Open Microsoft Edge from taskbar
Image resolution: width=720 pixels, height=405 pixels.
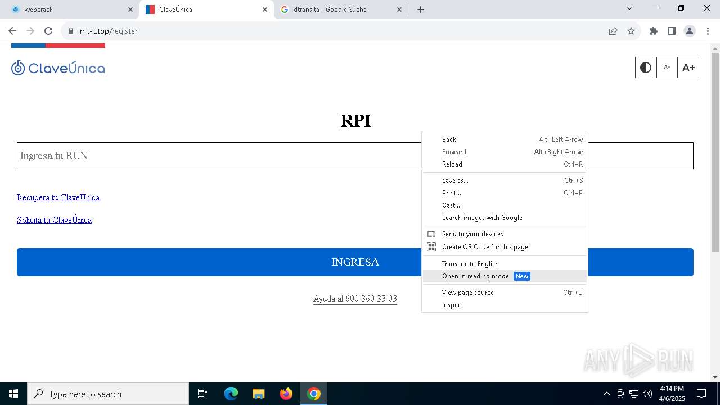pos(231,394)
